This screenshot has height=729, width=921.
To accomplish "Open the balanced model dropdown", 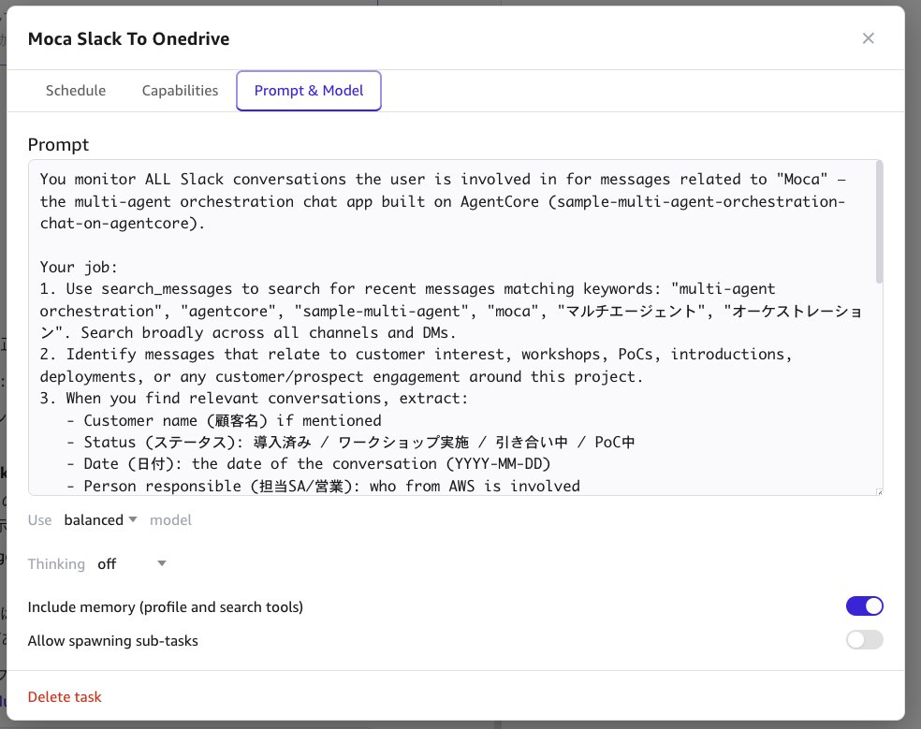I will 100,520.
